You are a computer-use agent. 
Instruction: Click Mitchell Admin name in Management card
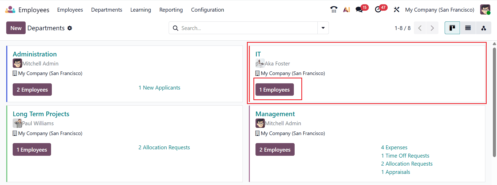coord(283,123)
